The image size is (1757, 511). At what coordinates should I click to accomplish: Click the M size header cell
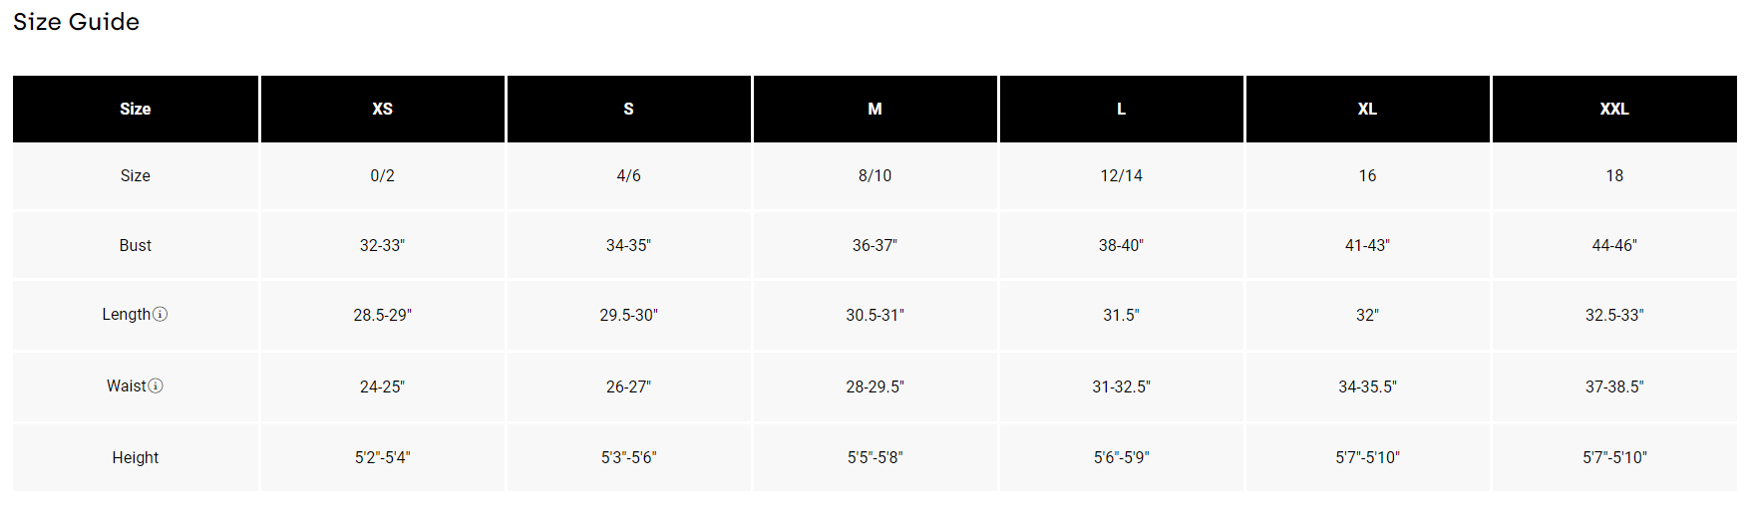click(x=875, y=109)
